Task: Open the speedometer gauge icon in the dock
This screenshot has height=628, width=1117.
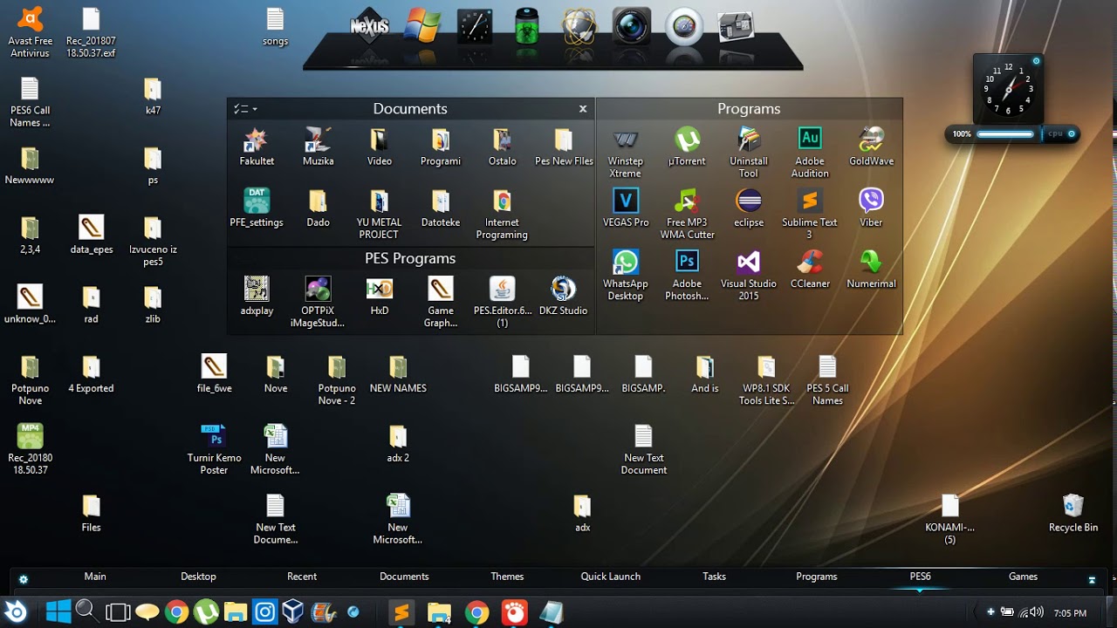Action: point(684,26)
